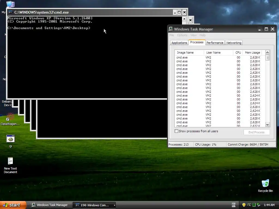Open the Start menu
Image resolution: width=279 pixels, height=209 pixels.
[13, 205]
